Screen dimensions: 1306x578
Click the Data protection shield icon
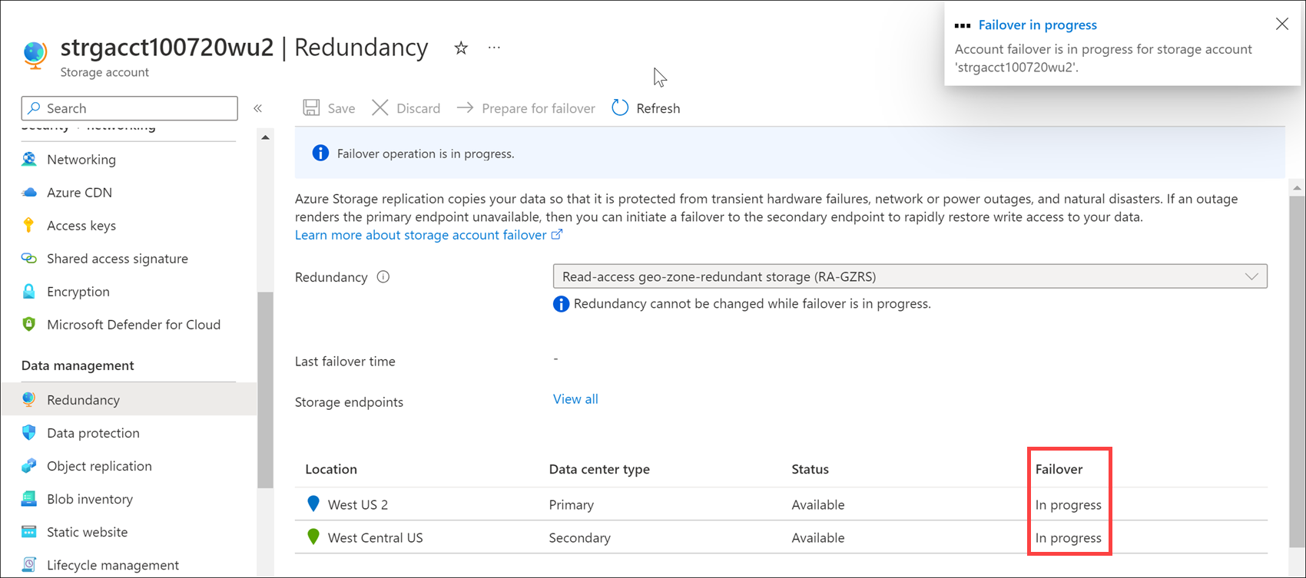(28, 433)
